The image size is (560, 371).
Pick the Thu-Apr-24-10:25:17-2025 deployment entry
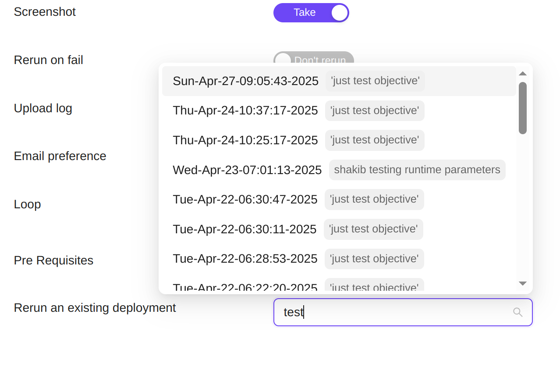pyautogui.click(x=339, y=140)
